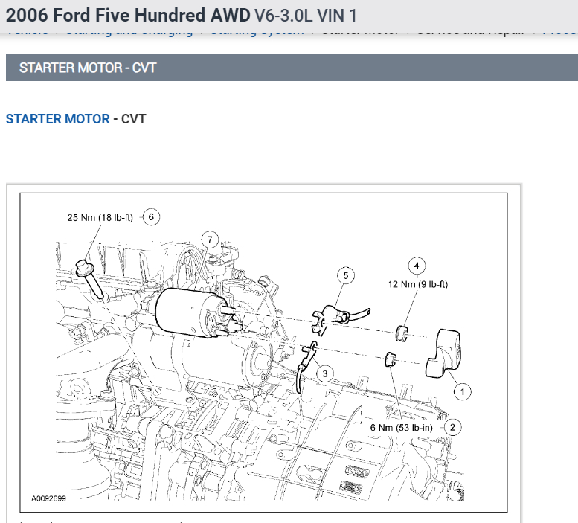
Task: Click callout number 4 in diagram
Action: [417, 266]
